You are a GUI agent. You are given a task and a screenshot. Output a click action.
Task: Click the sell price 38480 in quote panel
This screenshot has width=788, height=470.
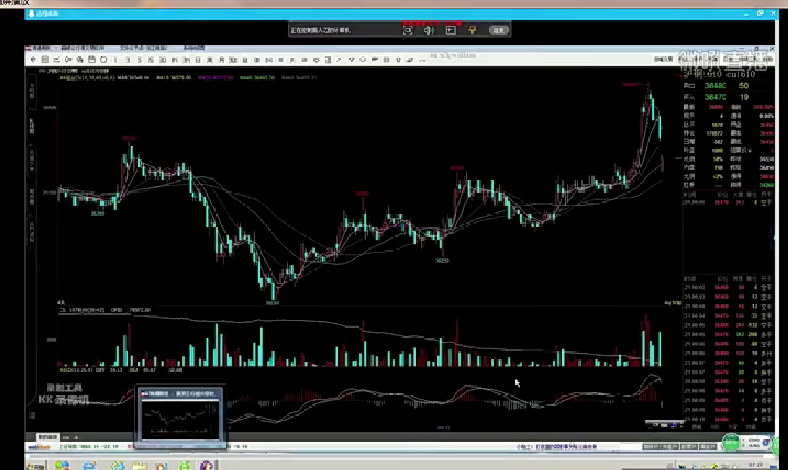pyautogui.click(x=716, y=86)
